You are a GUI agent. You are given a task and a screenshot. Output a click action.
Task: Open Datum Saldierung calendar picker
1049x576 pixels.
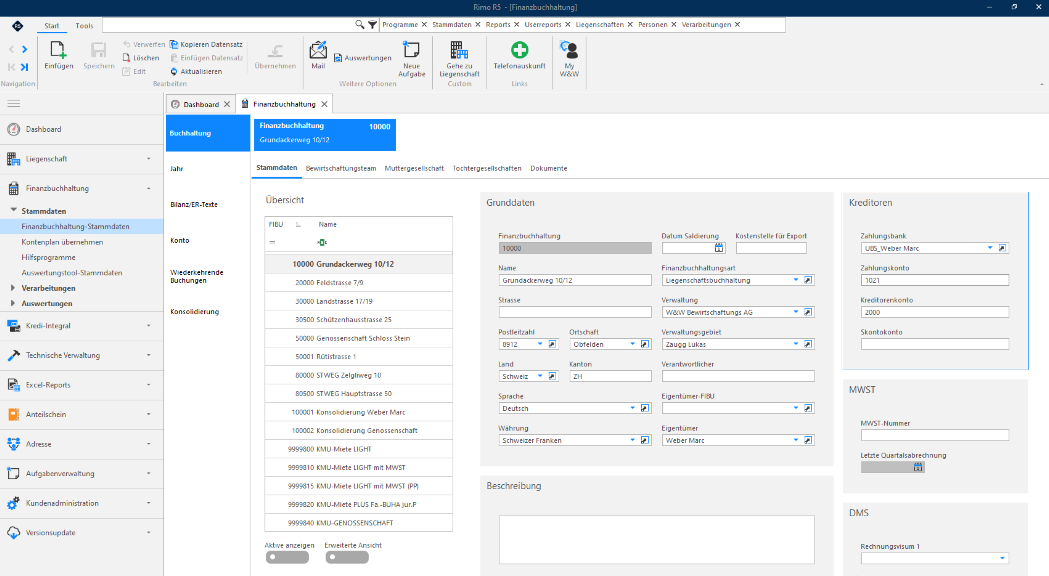(x=719, y=248)
